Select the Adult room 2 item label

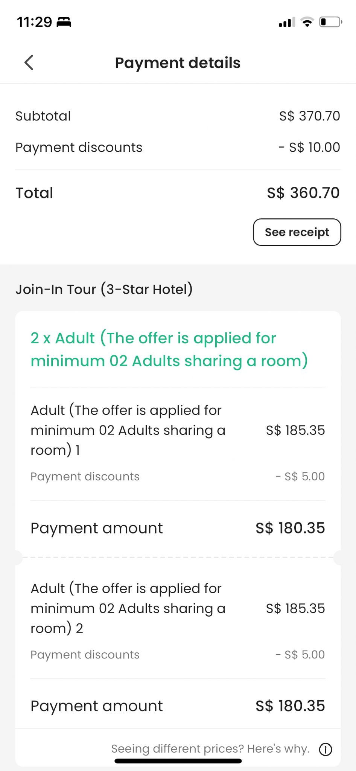[128, 608]
